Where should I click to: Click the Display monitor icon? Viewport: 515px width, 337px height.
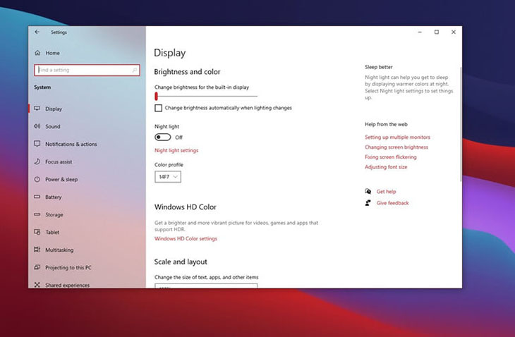pos(37,109)
